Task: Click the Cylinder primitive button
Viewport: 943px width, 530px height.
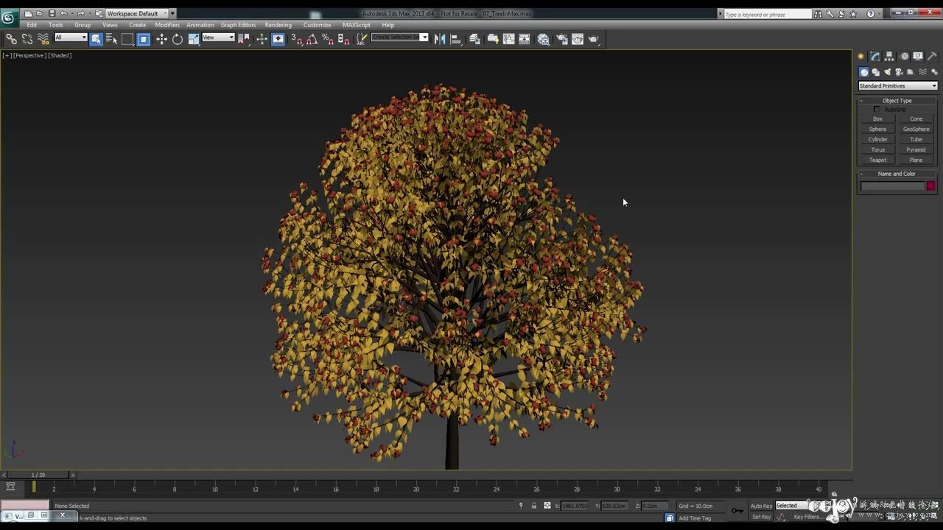Action: (877, 139)
